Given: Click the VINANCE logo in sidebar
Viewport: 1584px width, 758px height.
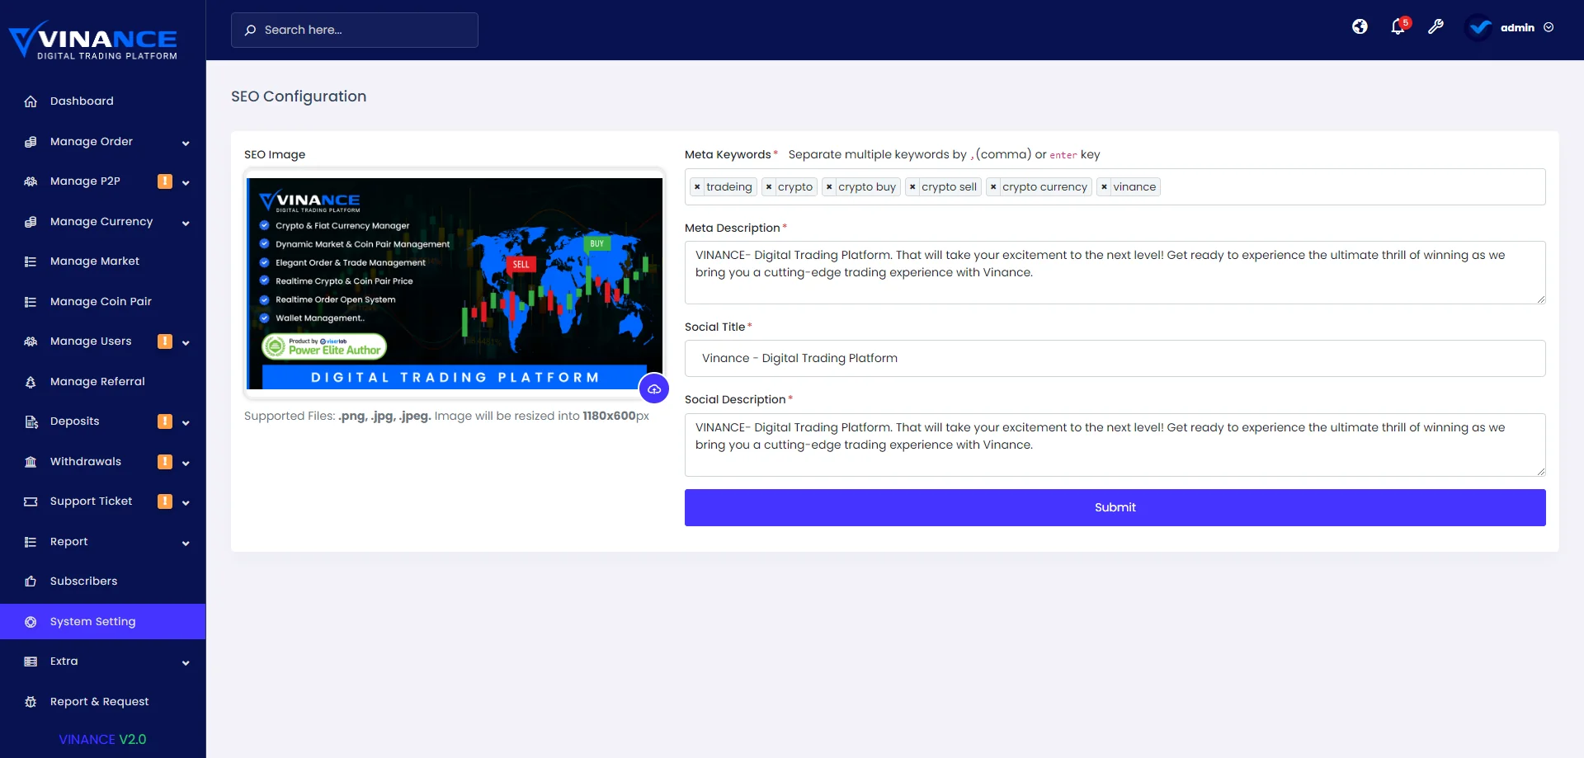Looking at the screenshot, I should [x=93, y=40].
